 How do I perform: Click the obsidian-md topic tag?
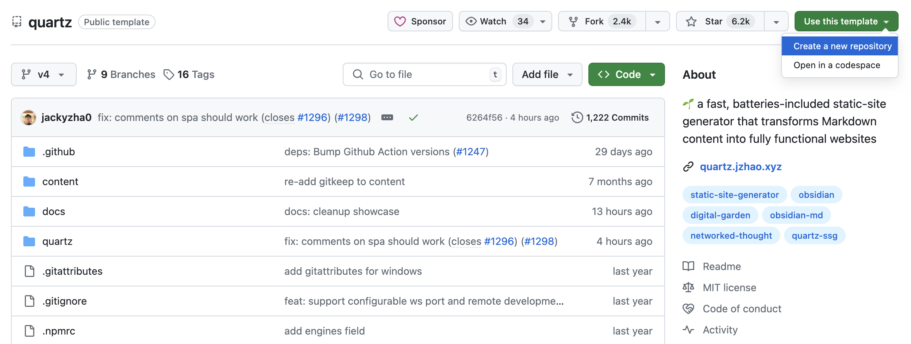796,215
